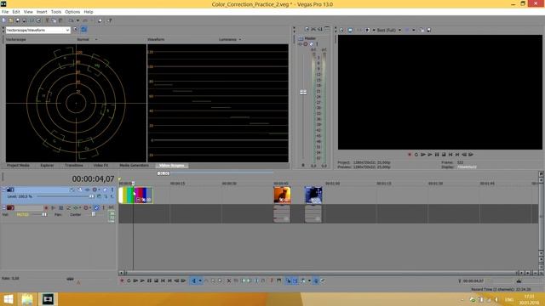Switch to the Video FX tab
This screenshot has height=306, width=545.
point(100,166)
